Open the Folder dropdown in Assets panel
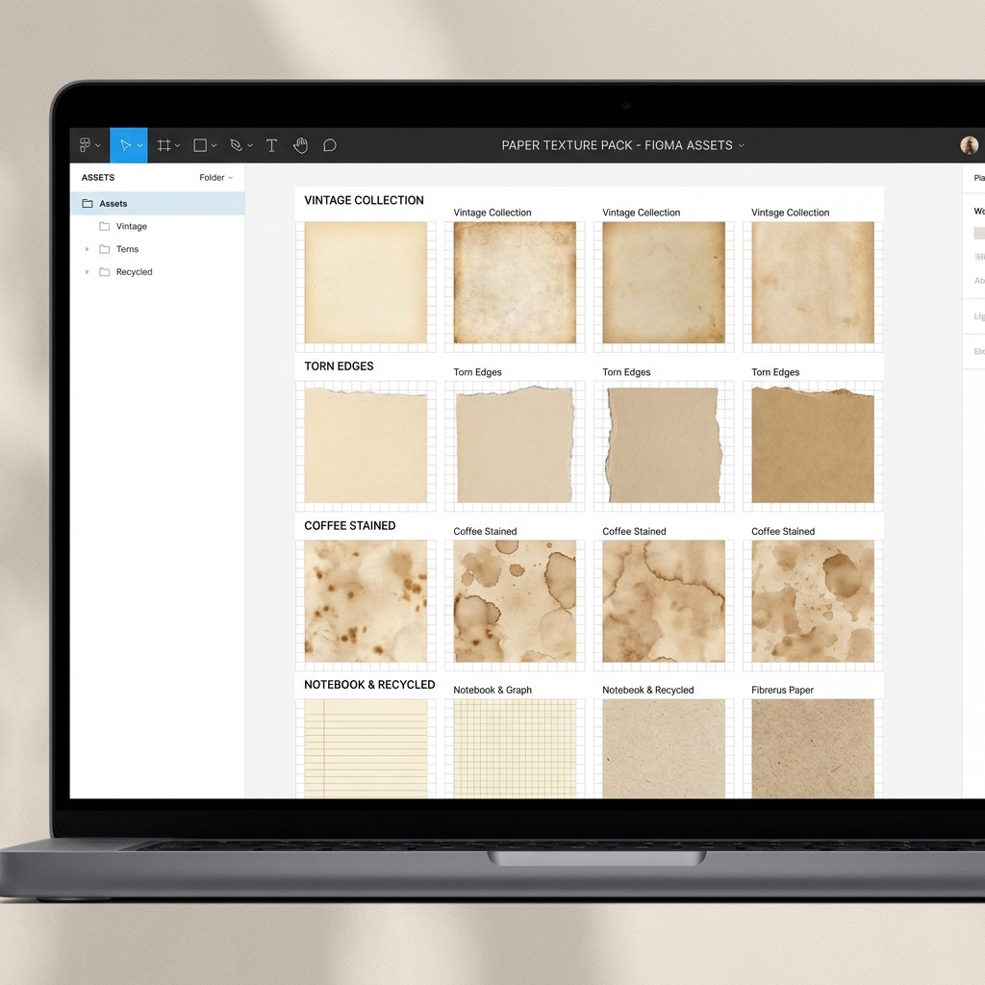Image resolution: width=985 pixels, height=985 pixels. [215, 178]
